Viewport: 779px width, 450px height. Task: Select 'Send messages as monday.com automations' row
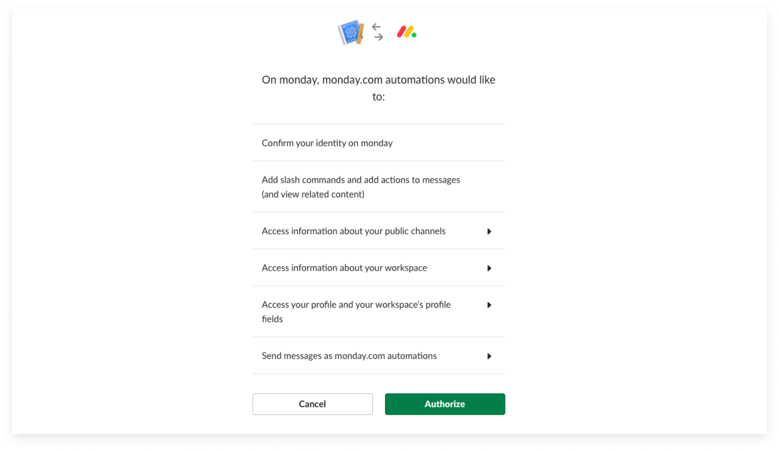tap(378, 356)
